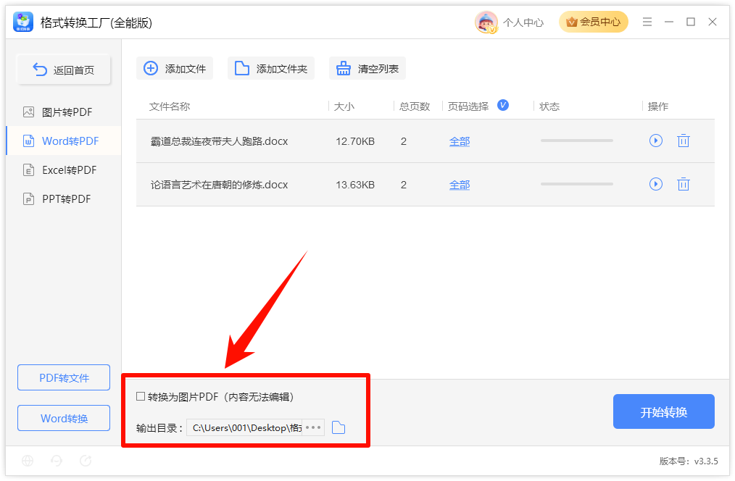
Task: Click the customer service headset icon
Action: click(57, 461)
